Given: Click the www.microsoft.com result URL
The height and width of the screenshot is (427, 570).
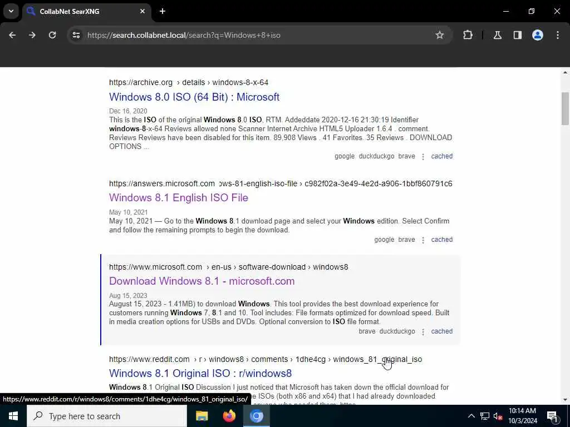Looking at the screenshot, I should (x=229, y=267).
